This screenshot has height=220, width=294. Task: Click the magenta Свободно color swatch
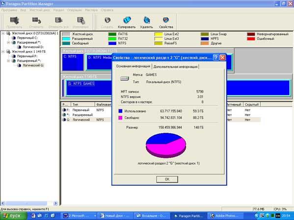click(120, 118)
